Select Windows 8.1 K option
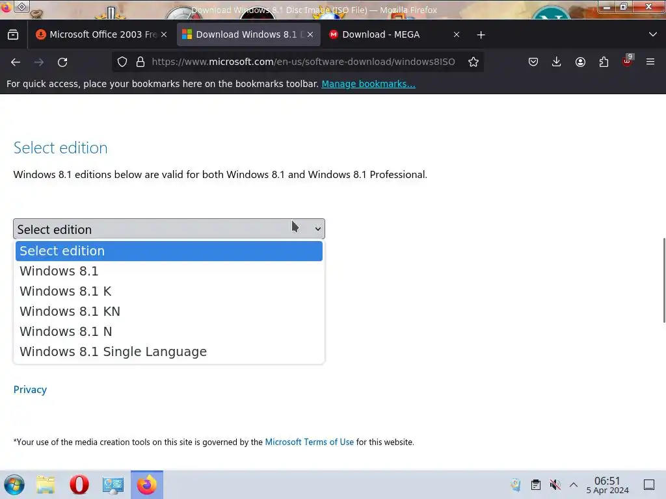The height and width of the screenshot is (499, 666). tap(169, 292)
